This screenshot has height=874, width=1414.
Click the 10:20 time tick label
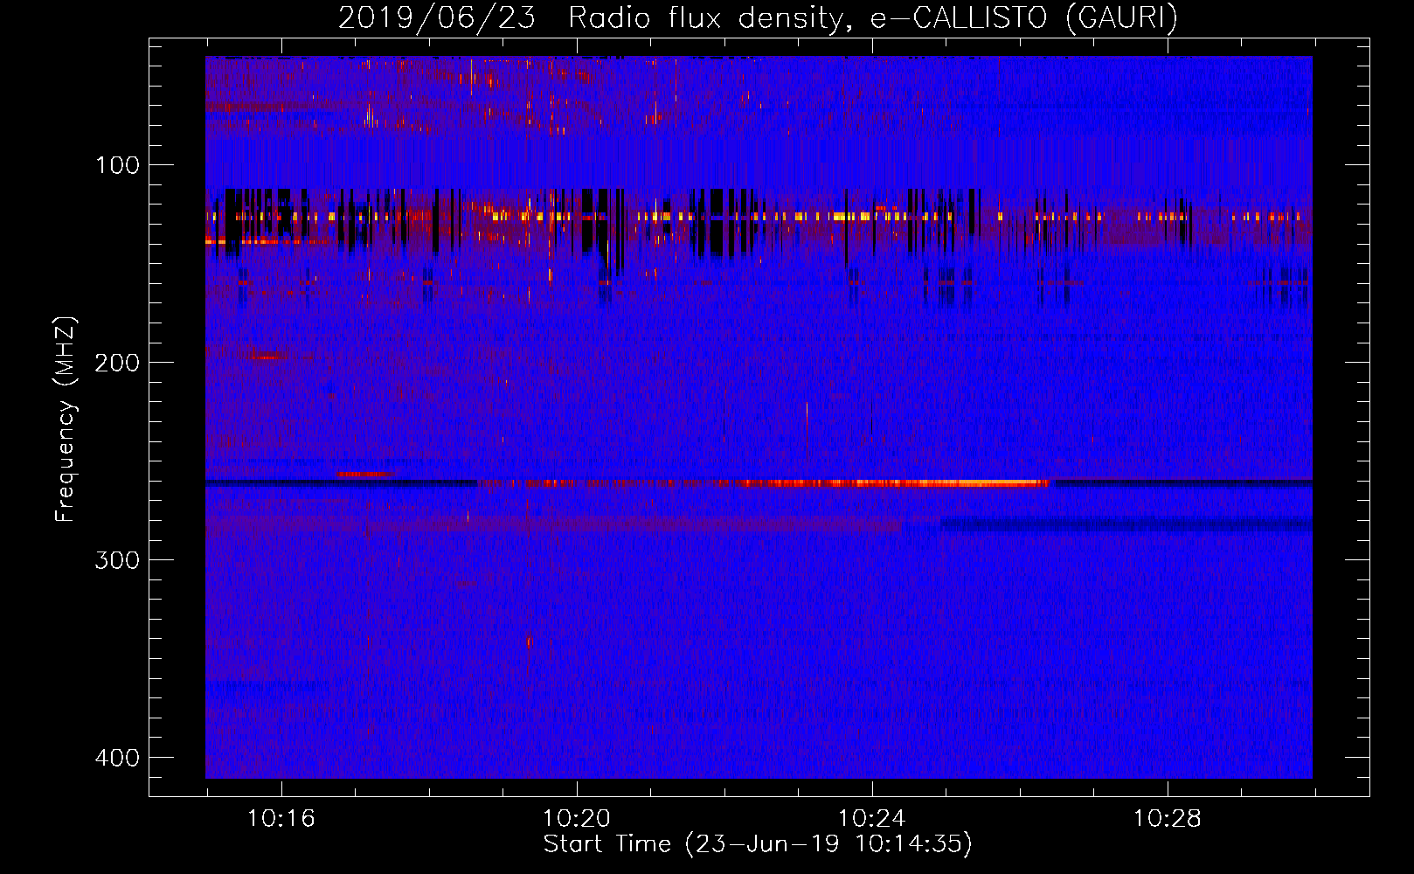[577, 819]
